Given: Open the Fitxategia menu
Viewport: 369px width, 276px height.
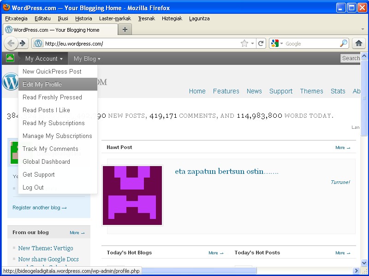Looking at the screenshot, I should tap(16, 18).
